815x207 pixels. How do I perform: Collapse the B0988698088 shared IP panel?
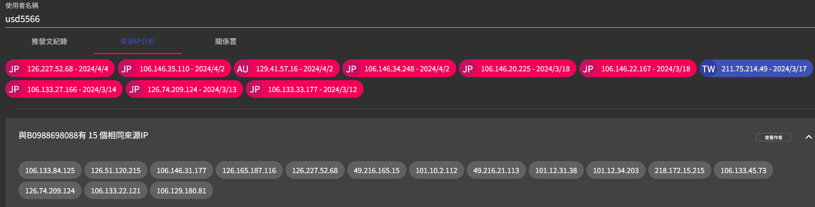click(x=808, y=137)
